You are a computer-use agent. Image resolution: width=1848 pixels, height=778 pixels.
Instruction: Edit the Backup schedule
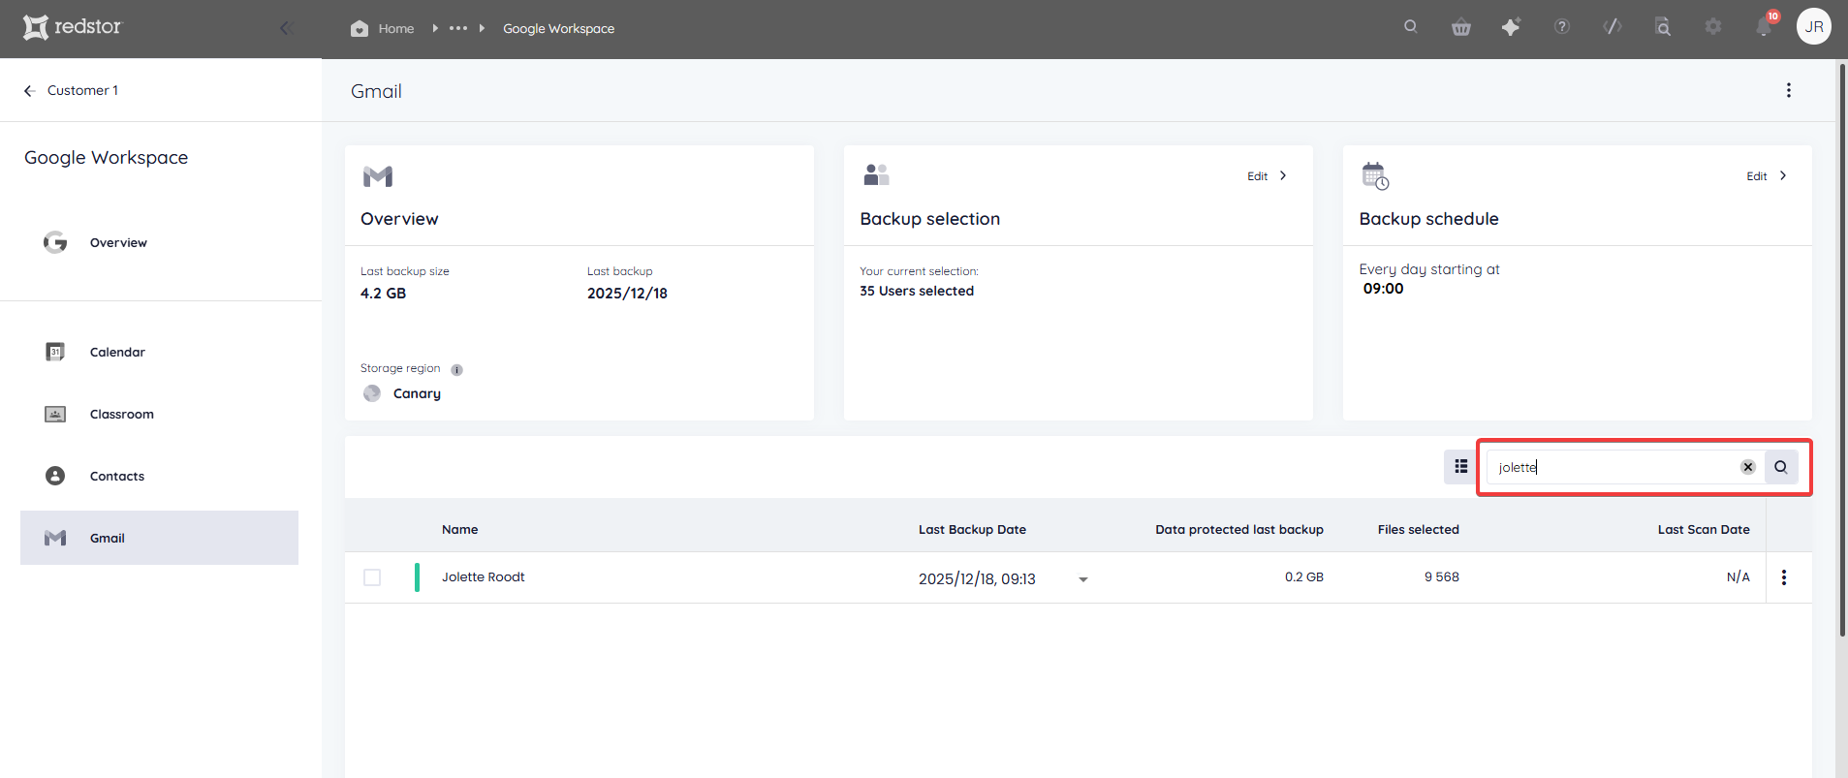pyautogui.click(x=1767, y=176)
